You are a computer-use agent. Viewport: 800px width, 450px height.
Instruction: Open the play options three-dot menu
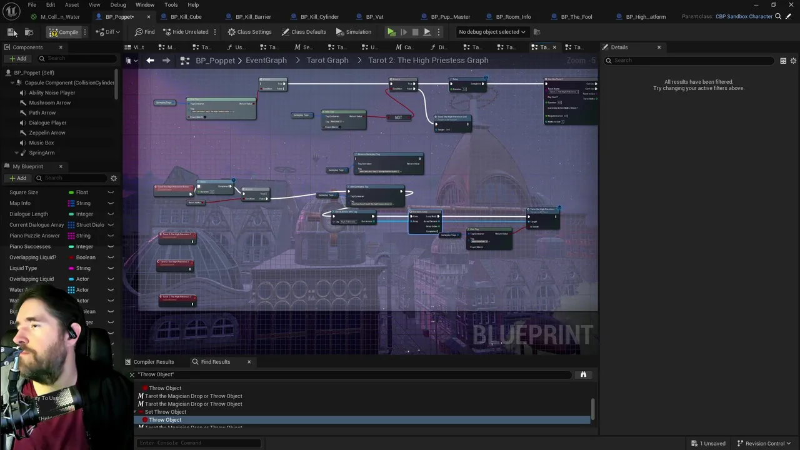point(439,32)
